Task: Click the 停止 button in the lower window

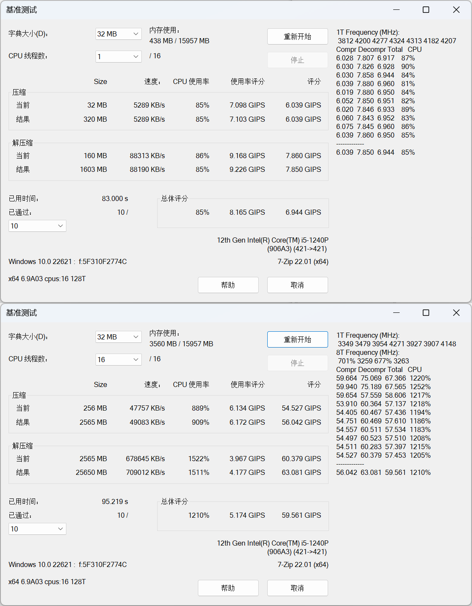Action: 297,363
